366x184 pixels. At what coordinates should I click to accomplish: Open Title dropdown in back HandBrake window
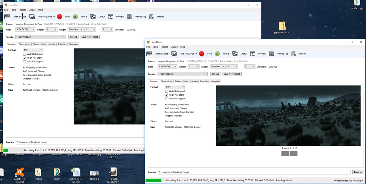(25, 30)
